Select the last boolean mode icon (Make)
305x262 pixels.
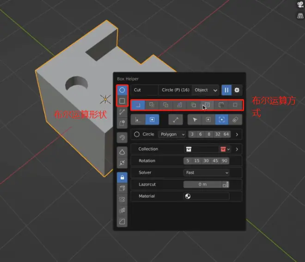click(235, 105)
